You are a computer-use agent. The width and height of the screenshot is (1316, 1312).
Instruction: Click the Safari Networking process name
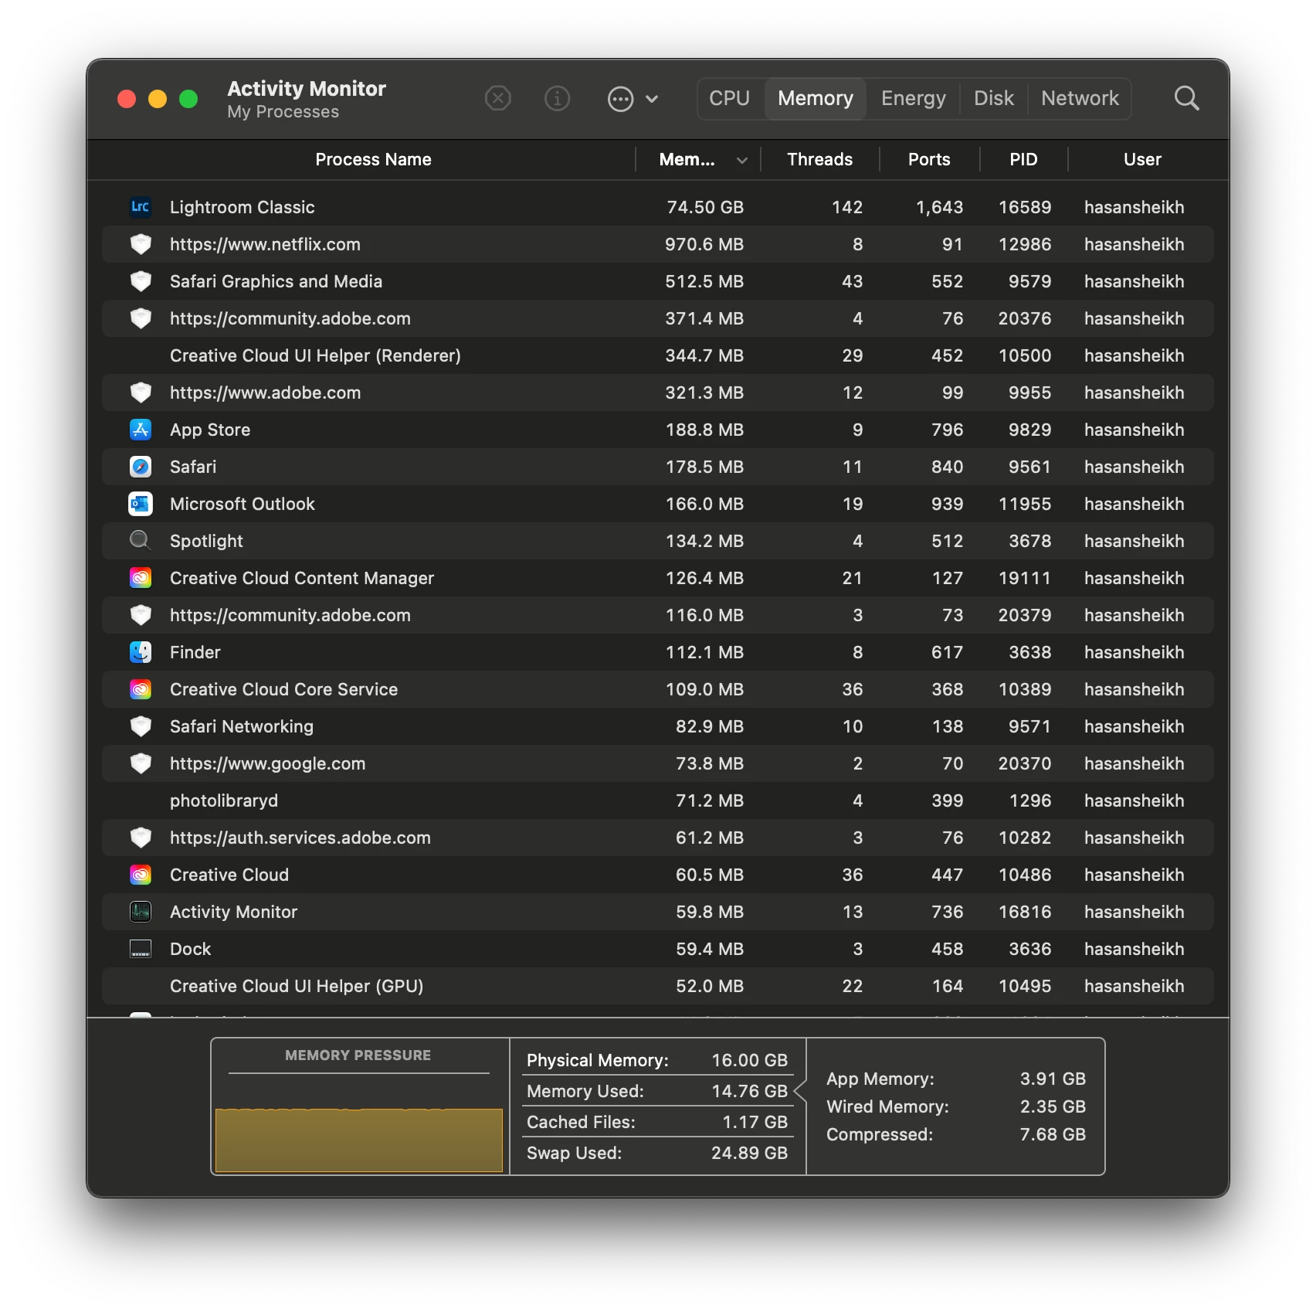click(242, 726)
